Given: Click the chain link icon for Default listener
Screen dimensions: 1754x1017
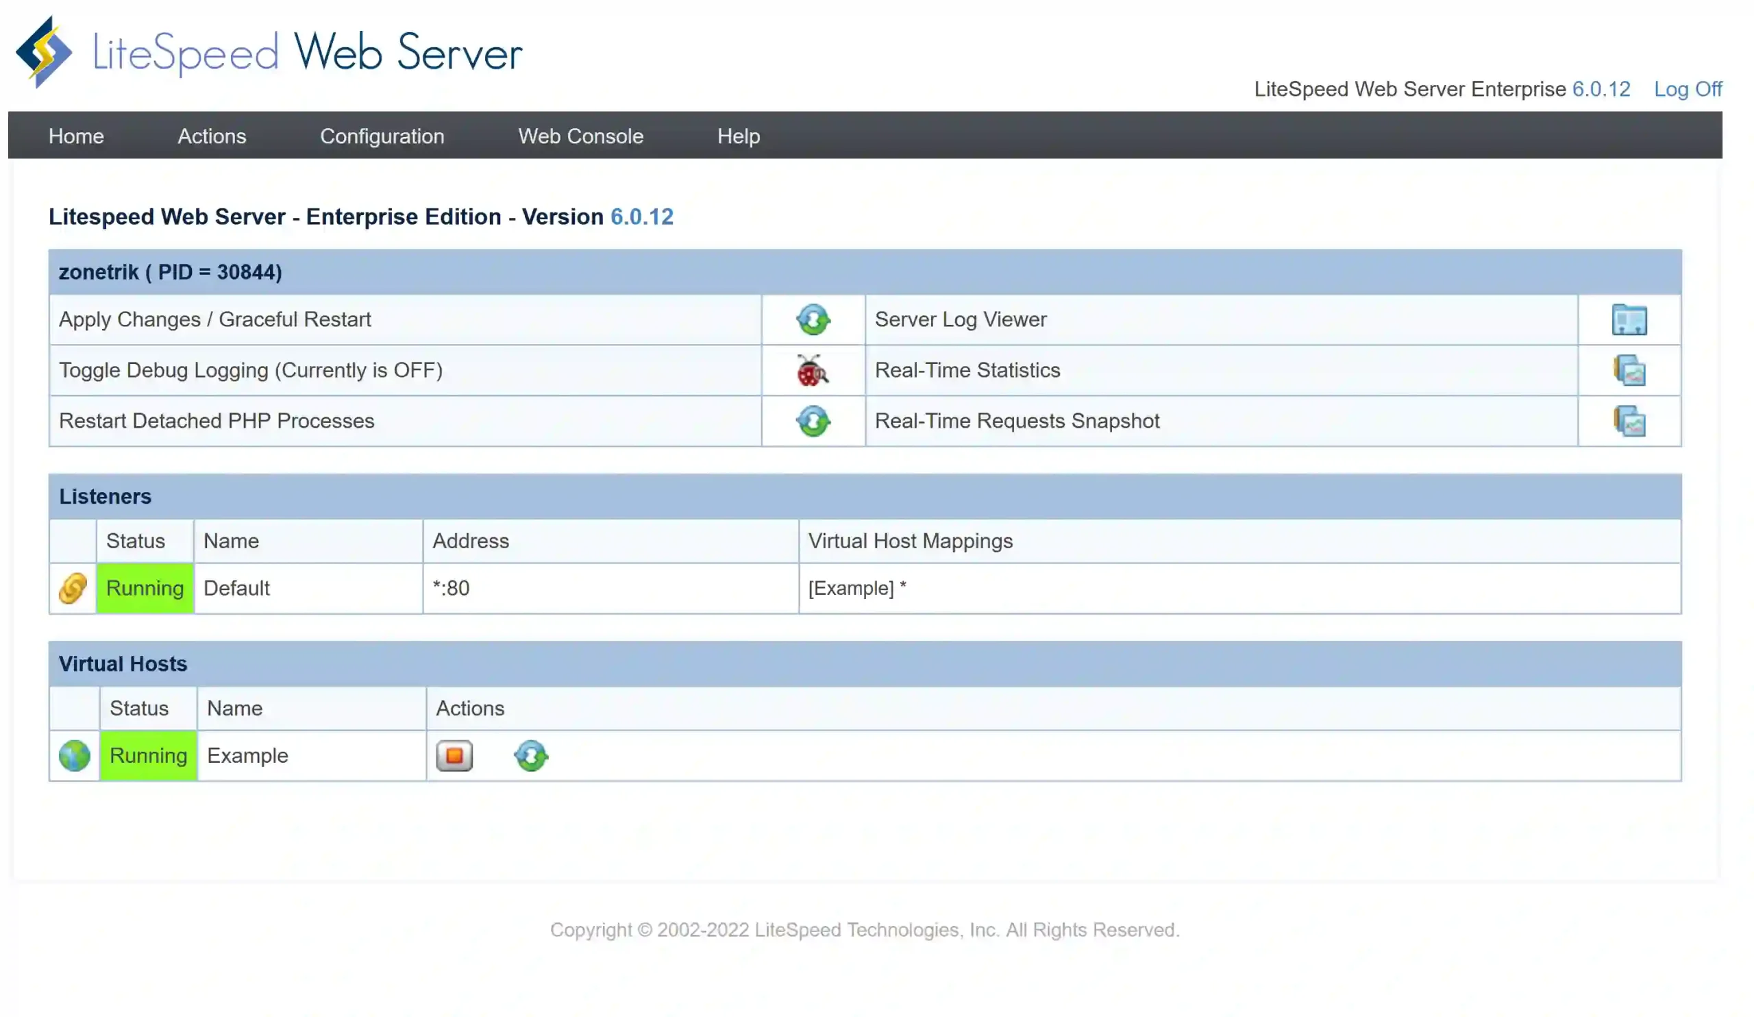Looking at the screenshot, I should click(73, 588).
